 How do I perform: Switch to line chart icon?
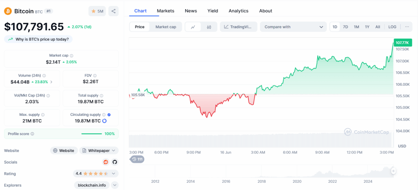click(x=193, y=27)
